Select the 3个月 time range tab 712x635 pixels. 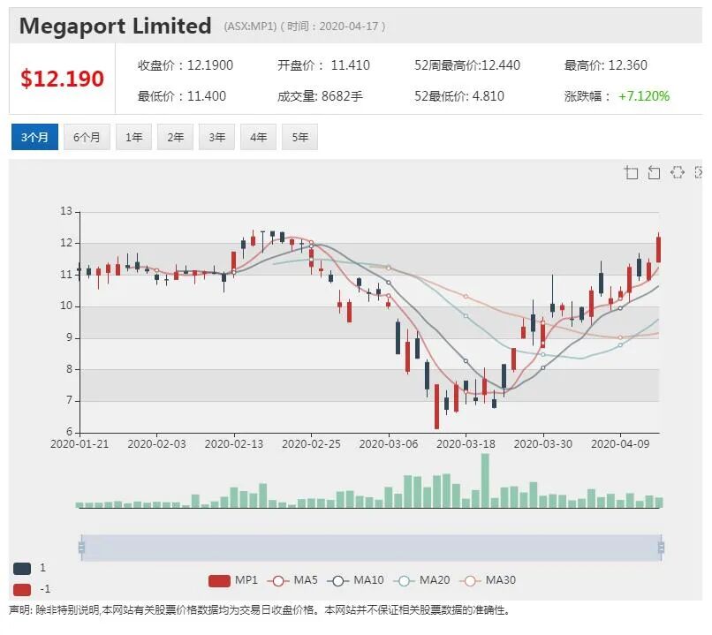click(x=34, y=137)
